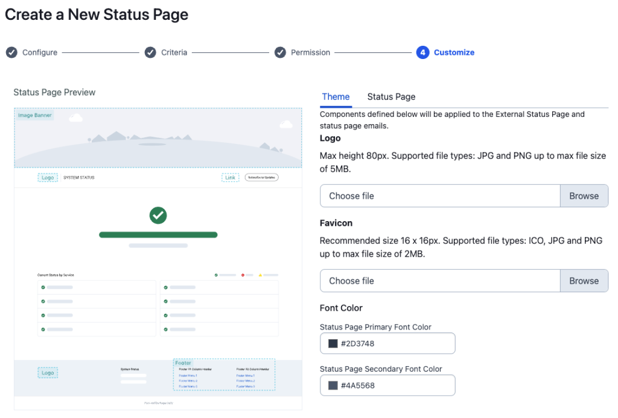Switch to the Theme tab
The image size is (618, 418).
[x=336, y=97]
